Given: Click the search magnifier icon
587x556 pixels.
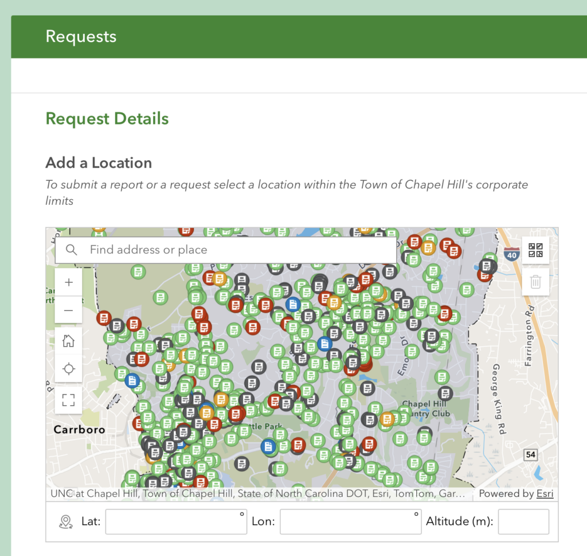Looking at the screenshot, I should (72, 250).
